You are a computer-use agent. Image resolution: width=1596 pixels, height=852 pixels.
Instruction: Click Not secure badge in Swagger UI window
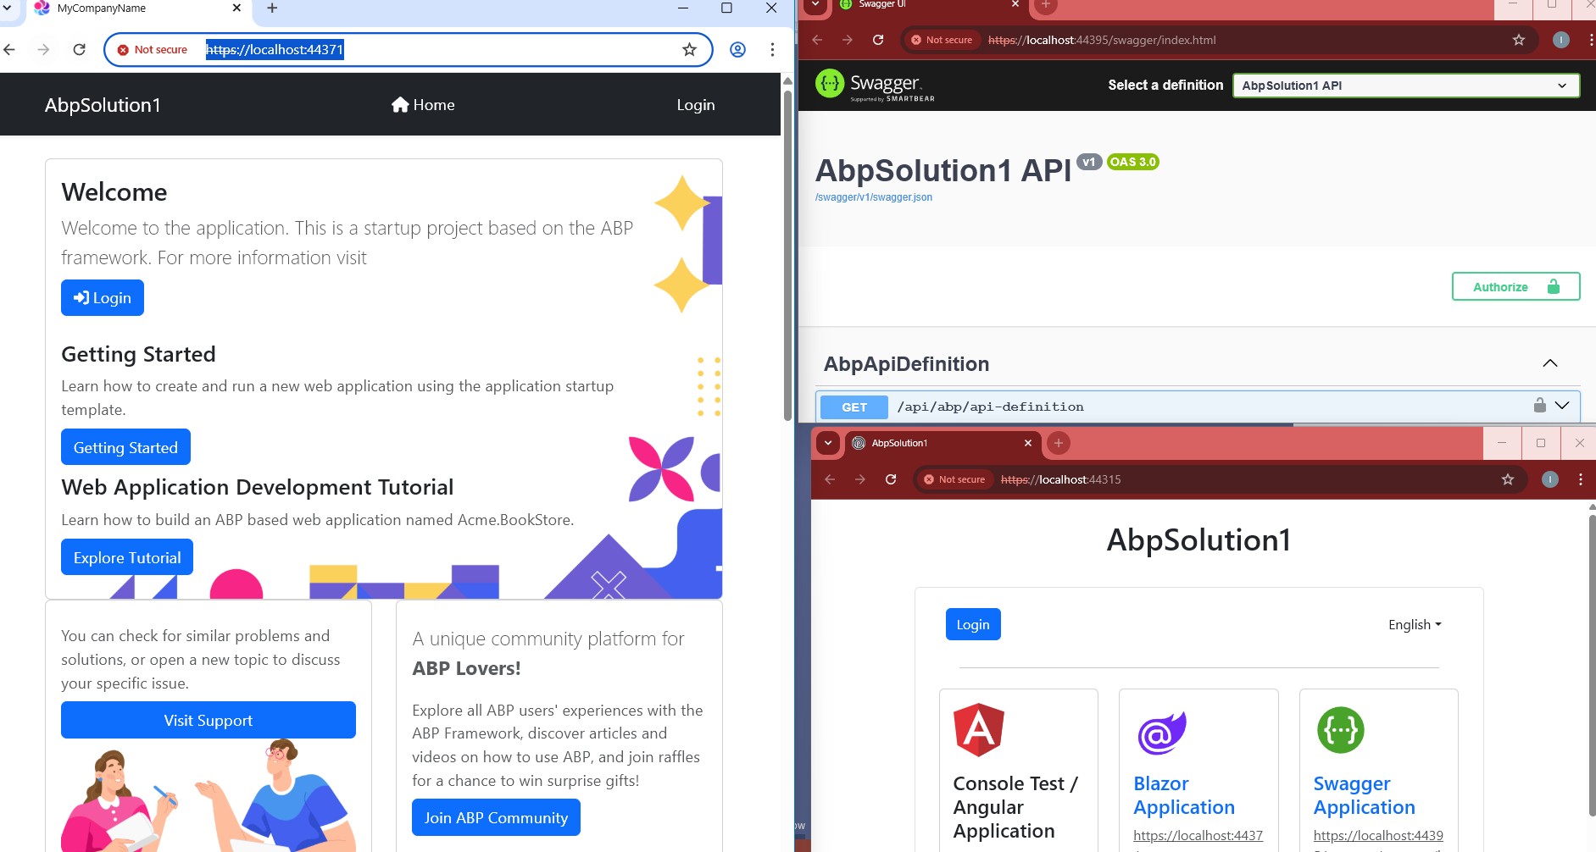click(x=942, y=40)
